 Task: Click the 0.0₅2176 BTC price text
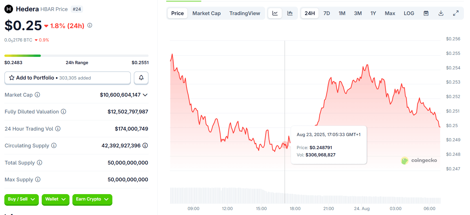[18, 40]
